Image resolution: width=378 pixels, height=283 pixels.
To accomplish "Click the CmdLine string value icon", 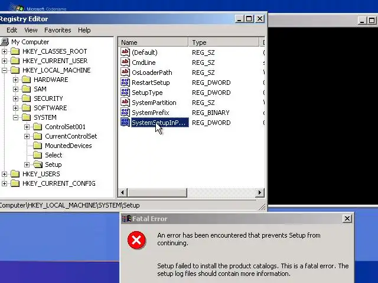I will tap(125, 62).
